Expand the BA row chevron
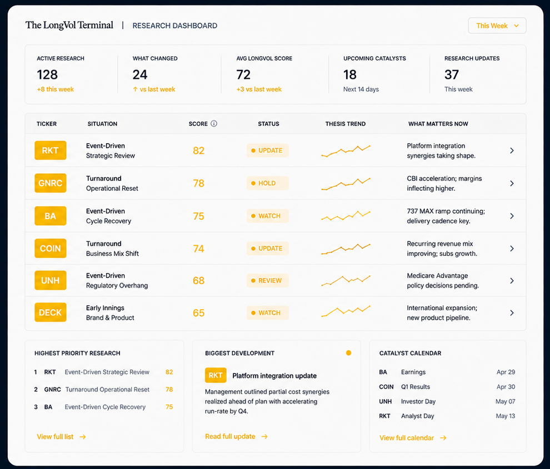 click(x=512, y=216)
